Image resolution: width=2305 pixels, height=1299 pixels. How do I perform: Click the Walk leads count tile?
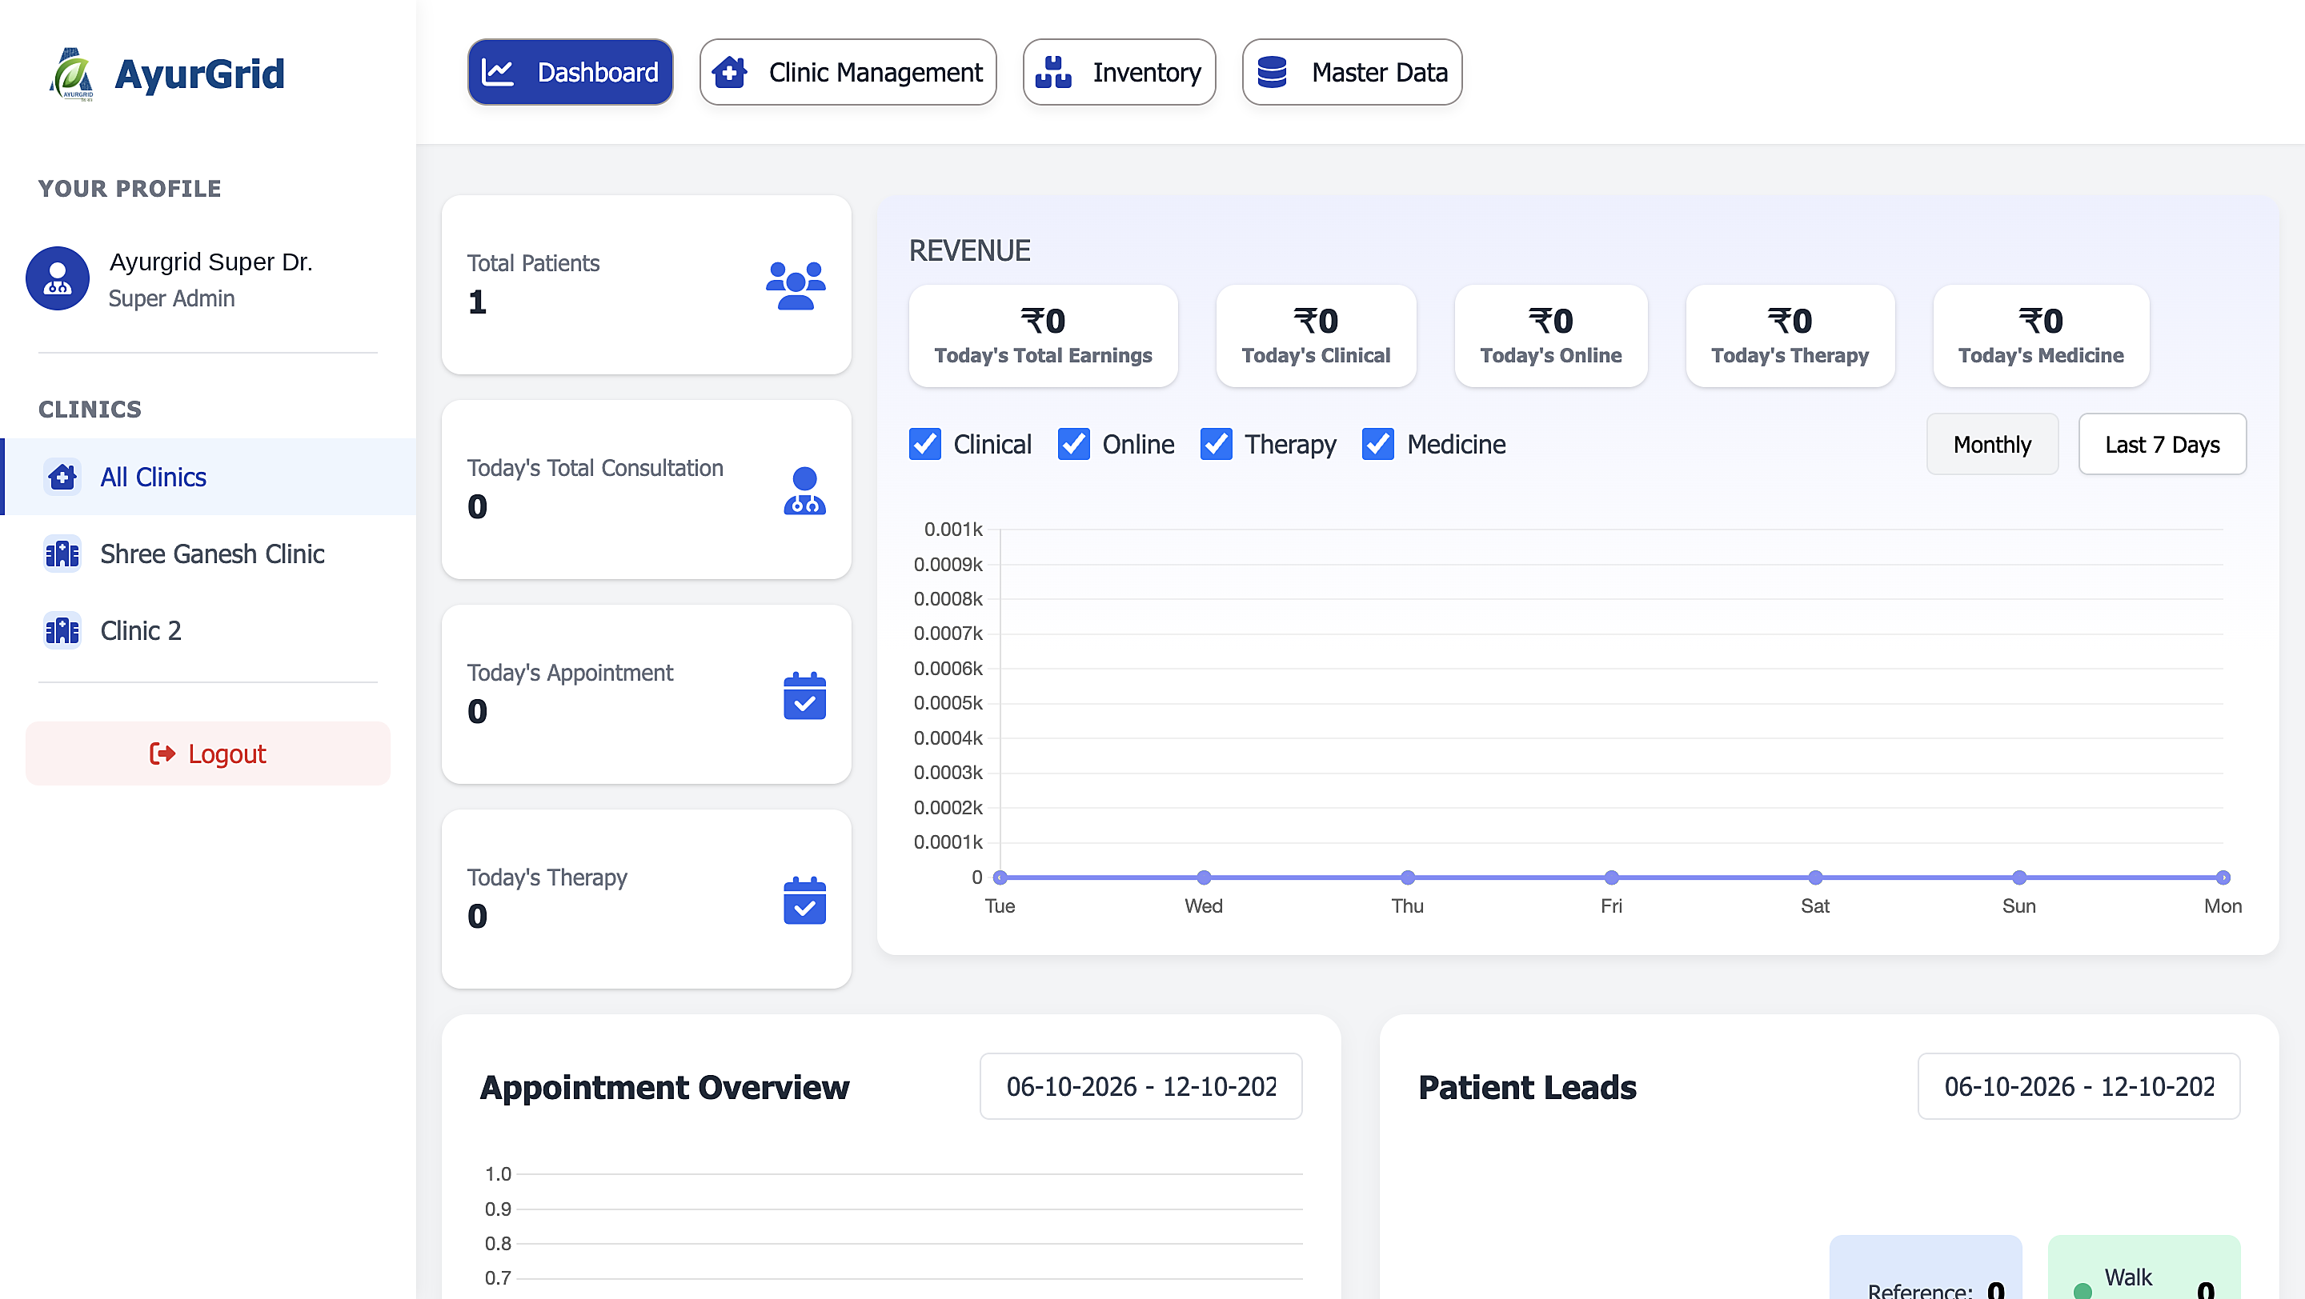(2144, 1268)
